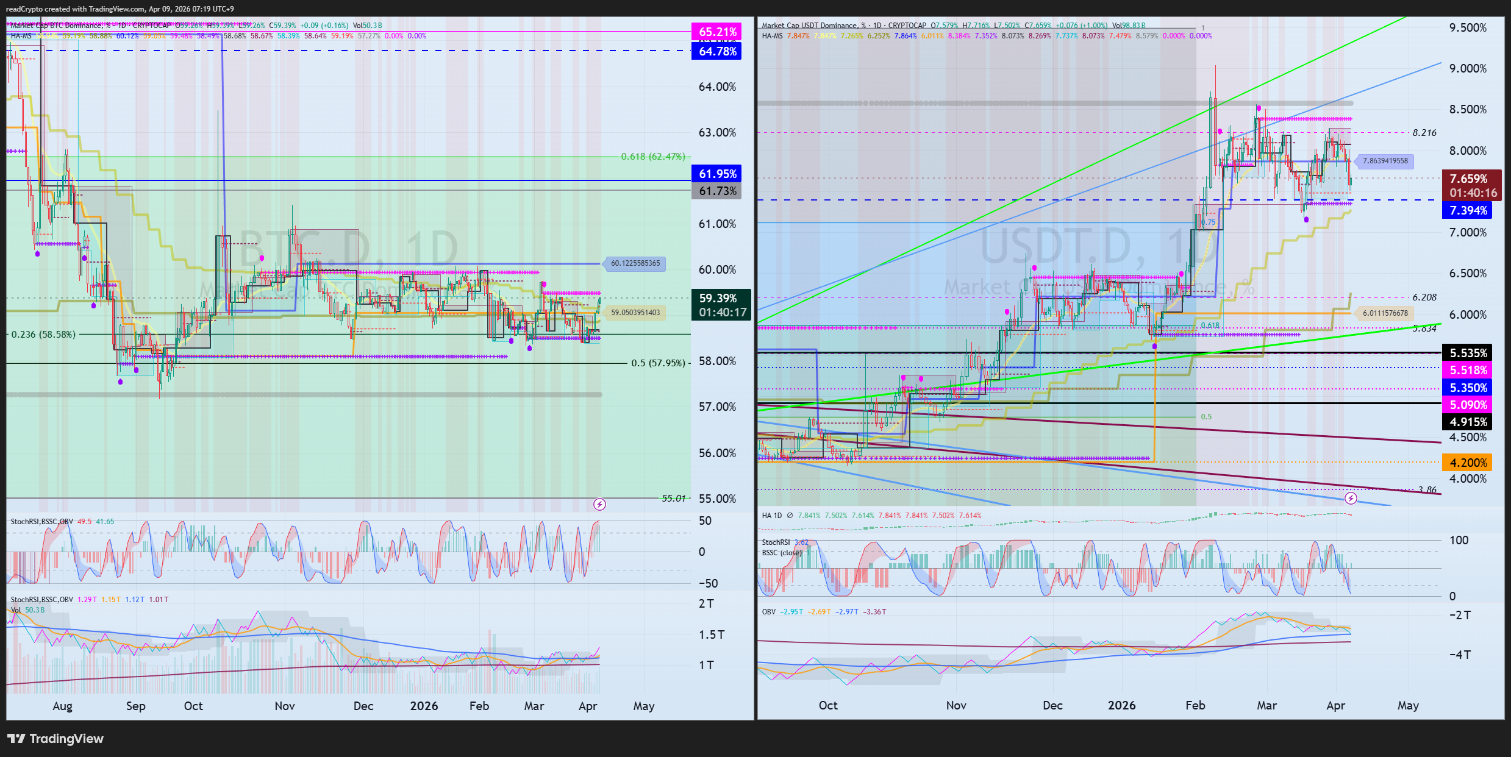Viewport: 1511px width, 757px height.
Task: Click the BSSC (close) indicator legend
Action: pyautogui.click(x=782, y=553)
